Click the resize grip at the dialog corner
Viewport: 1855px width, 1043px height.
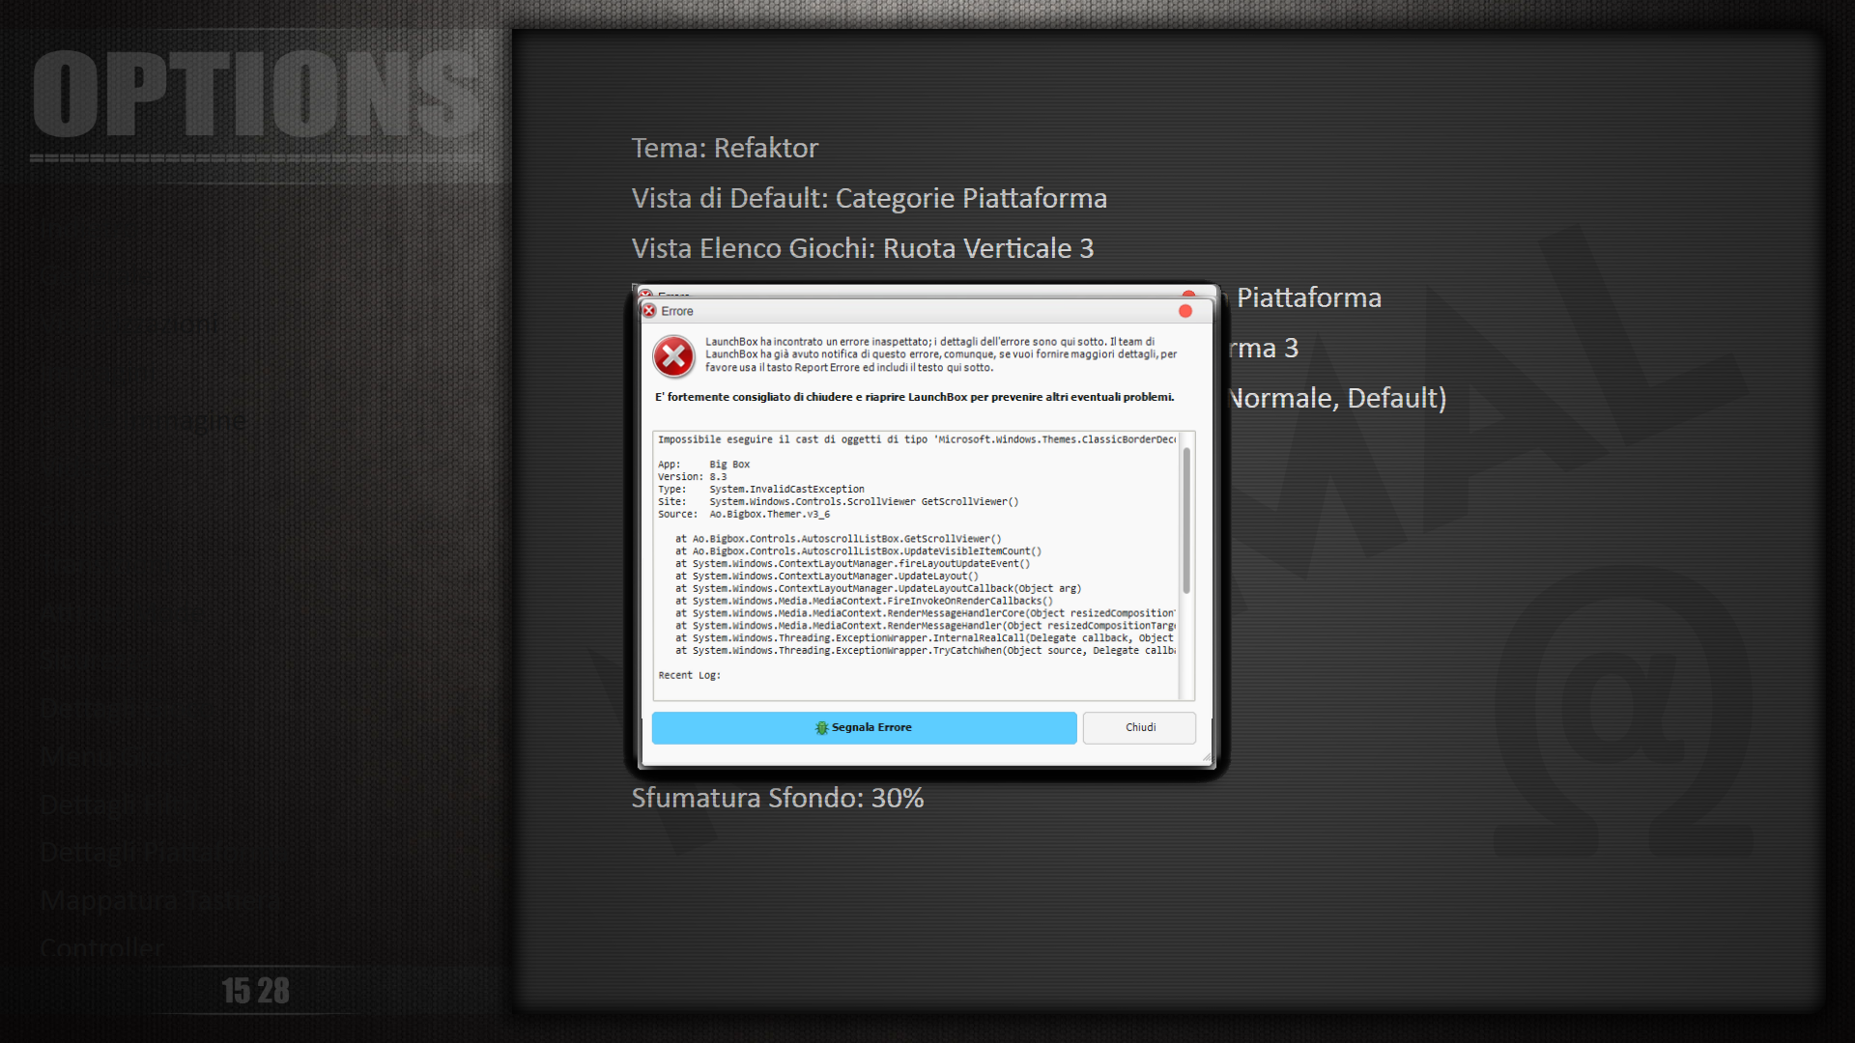tap(1206, 758)
